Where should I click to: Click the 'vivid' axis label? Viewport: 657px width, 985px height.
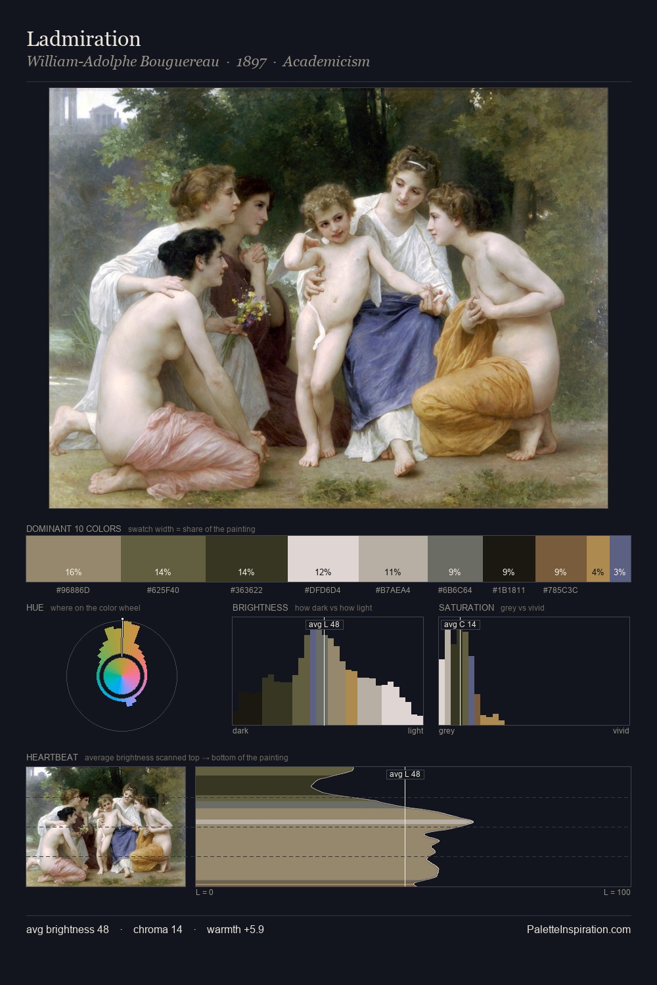(x=621, y=731)
